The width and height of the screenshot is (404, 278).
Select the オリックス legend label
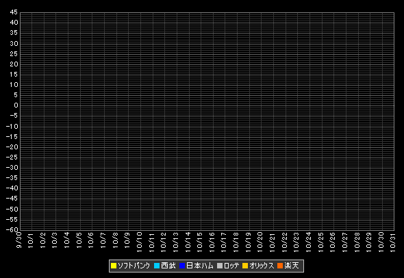point(262,266)
